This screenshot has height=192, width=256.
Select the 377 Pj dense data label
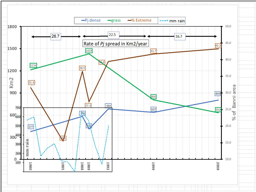pyautogui.click(x=31, y=127)
